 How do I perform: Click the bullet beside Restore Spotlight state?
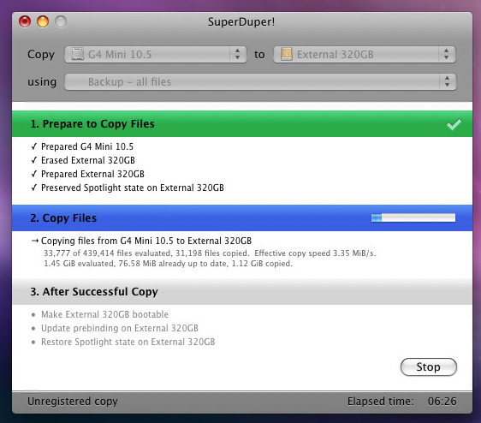33,342
